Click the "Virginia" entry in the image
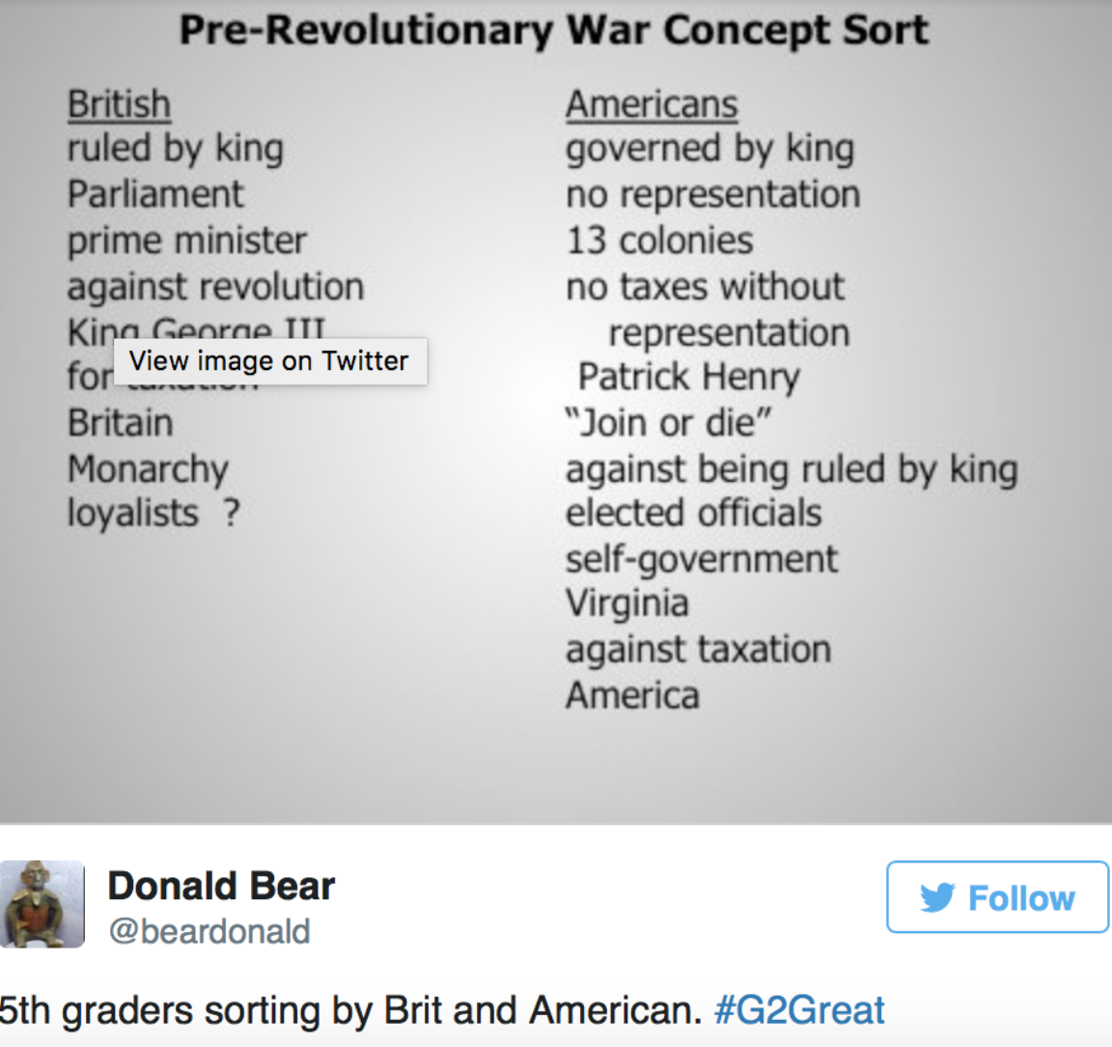The image size is (1112, 1047). pyautogui.click(x=626, y=604)
